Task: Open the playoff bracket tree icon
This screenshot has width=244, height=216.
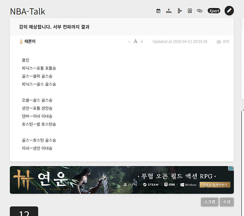Action: point(179,11)
